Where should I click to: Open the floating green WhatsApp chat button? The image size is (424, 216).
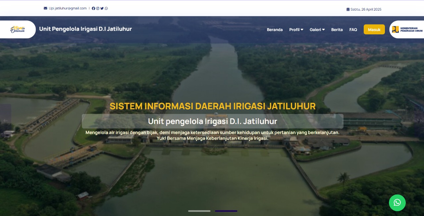[x=397, y=202]
